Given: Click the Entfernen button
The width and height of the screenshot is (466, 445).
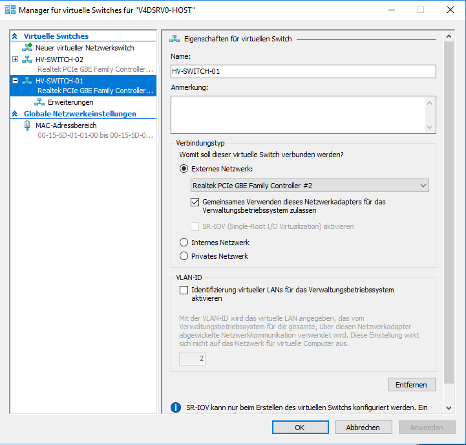Looking at the screenshot, I should click(x=412, y=385).
